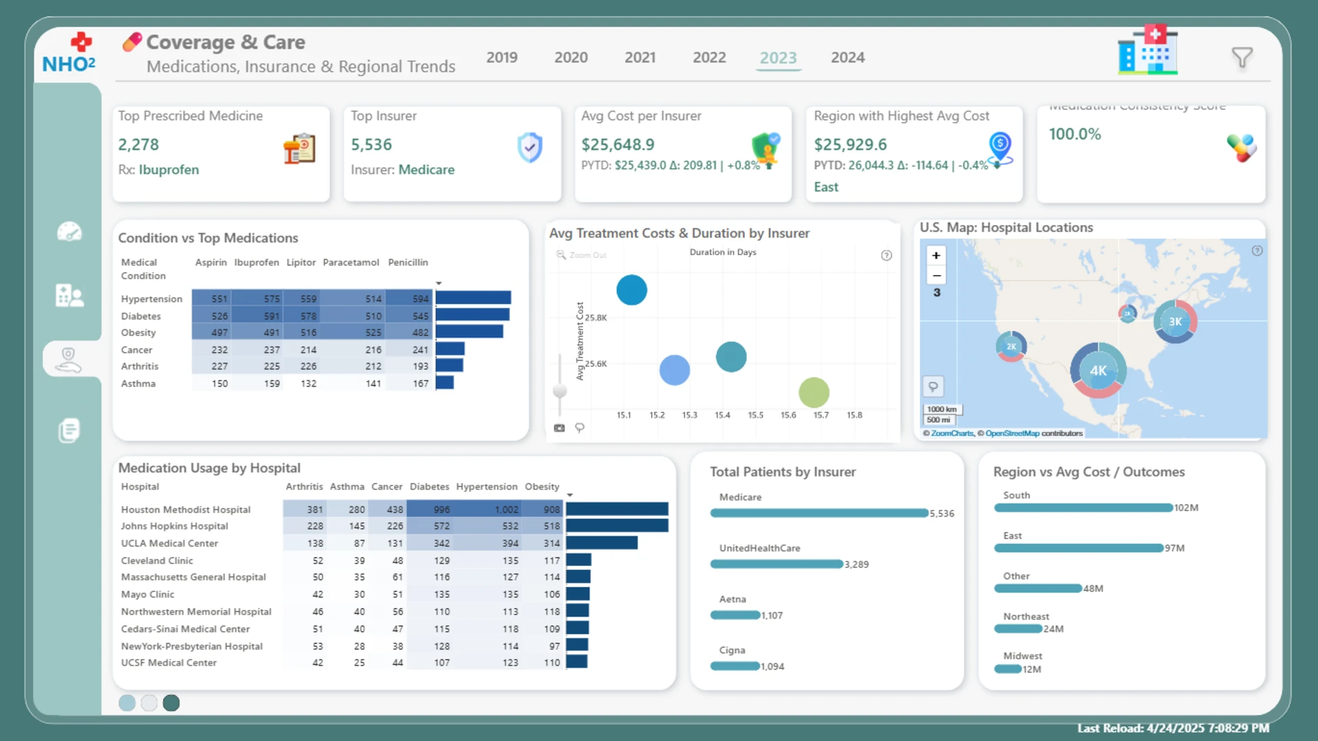Select the white page dot
Screen dimensions: 1318x741
click(149, 703)
